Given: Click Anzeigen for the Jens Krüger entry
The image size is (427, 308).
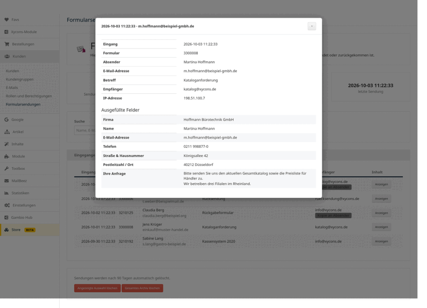Looking at the screenshot, I should tap(381, 227).
